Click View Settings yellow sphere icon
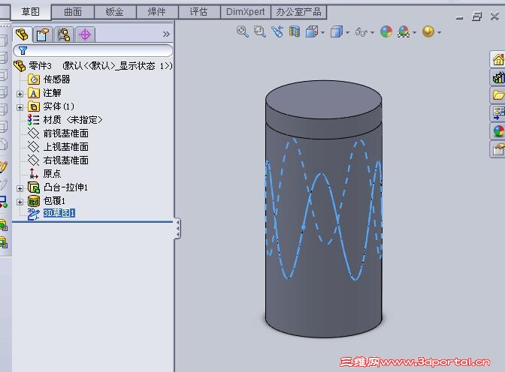The width and height of the screenshot is (505, 372). tap(428, 31)
